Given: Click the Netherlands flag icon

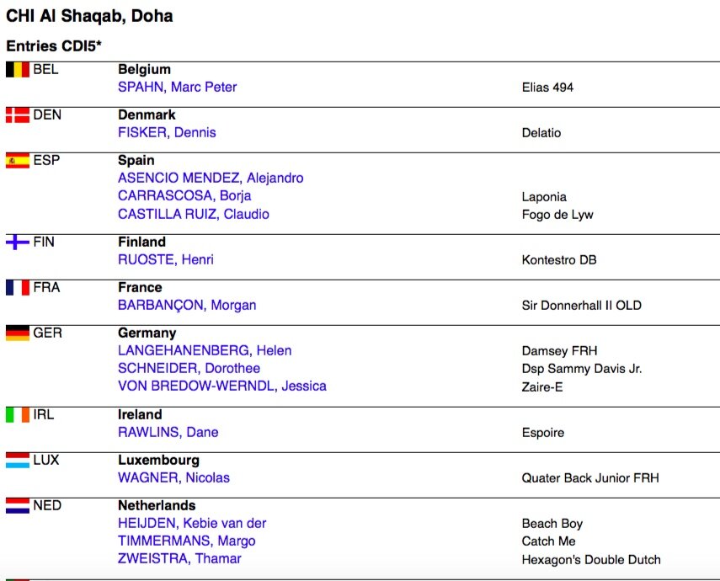Looking at the screenshot, I should (x=18, y=506).
